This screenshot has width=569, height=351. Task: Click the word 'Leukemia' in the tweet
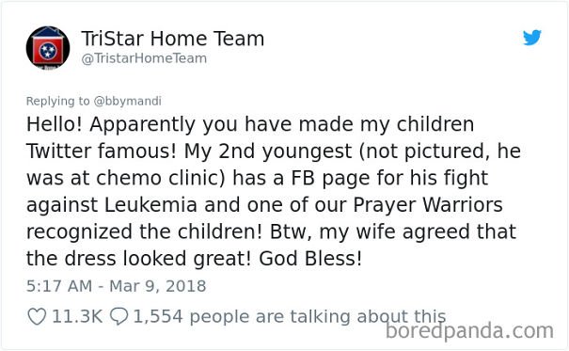point(150,205)
